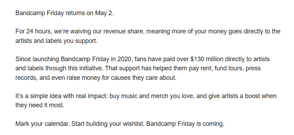Screen dimensions: 294x135
Task: Click the text 'causes they care about.'
Action: 143,78
